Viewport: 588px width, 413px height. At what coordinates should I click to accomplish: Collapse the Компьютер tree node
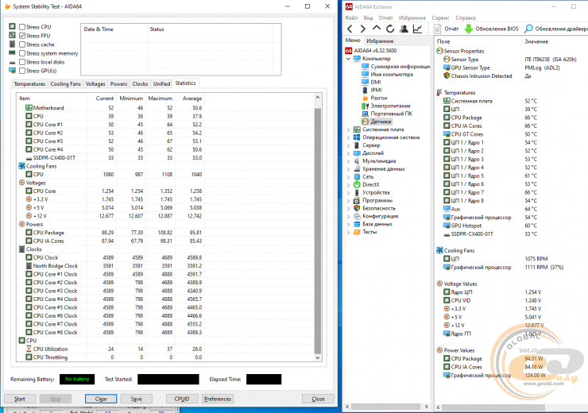(348, 59)
